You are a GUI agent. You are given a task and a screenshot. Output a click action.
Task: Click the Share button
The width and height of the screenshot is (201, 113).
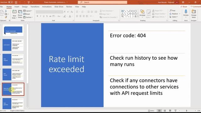[x=184, y=7]
